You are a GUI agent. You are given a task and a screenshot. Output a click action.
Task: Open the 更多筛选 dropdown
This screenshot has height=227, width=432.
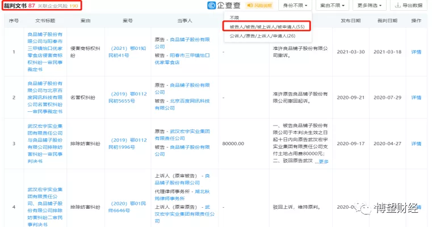[x=370, y=6]
